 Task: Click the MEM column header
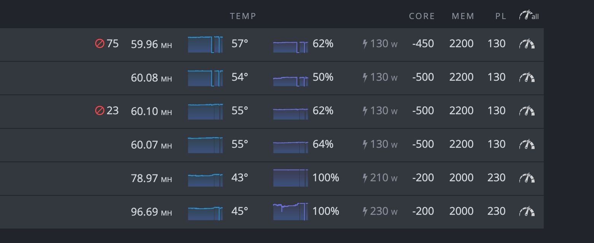pos(463,16)
